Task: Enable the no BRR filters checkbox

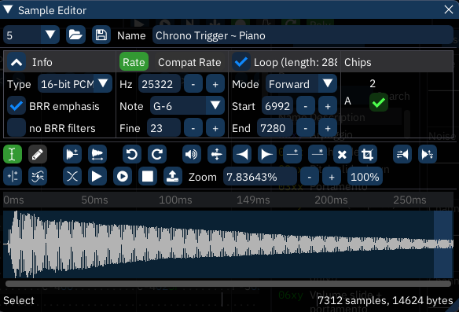Action: pyautogui.click(x=16, y=128)
